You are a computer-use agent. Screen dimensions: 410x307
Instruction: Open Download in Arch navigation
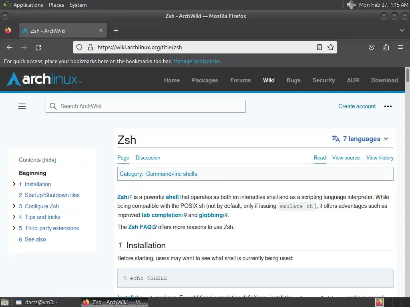[384, 80]
